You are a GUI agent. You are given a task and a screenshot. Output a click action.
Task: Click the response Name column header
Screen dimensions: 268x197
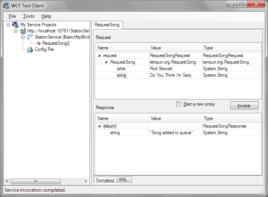[x=122, y=118]
